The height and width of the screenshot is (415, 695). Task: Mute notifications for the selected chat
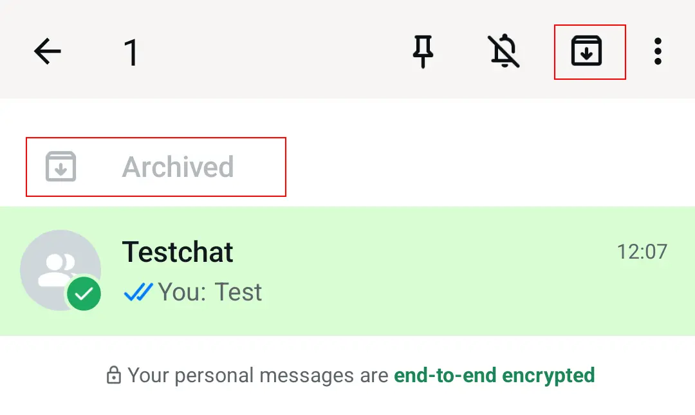[505, 51]
